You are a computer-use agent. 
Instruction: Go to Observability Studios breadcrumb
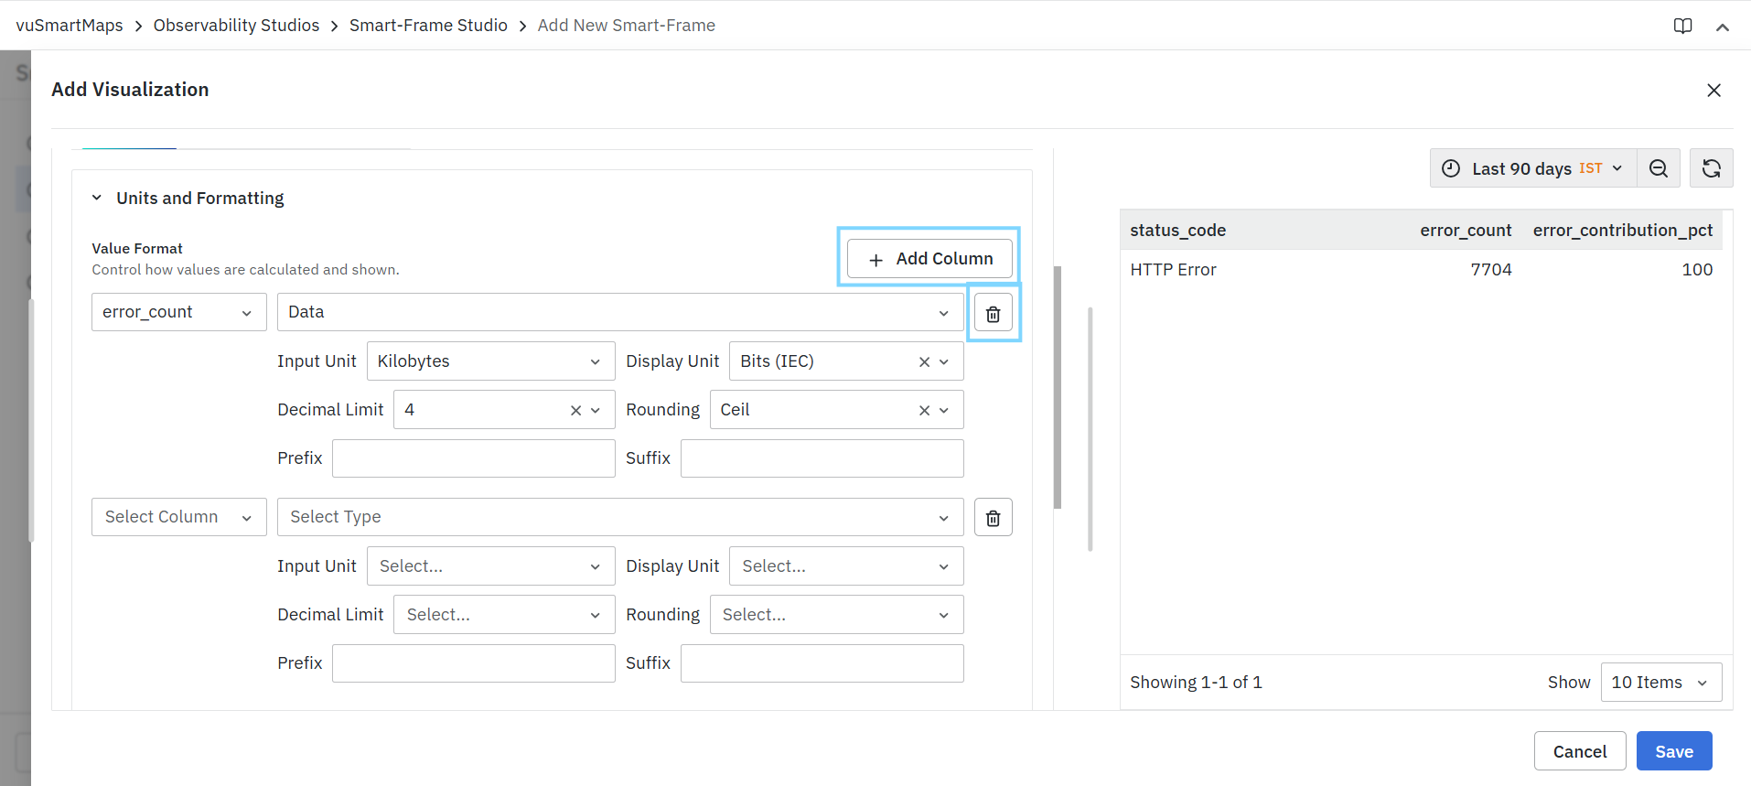(x=236, y=26)
